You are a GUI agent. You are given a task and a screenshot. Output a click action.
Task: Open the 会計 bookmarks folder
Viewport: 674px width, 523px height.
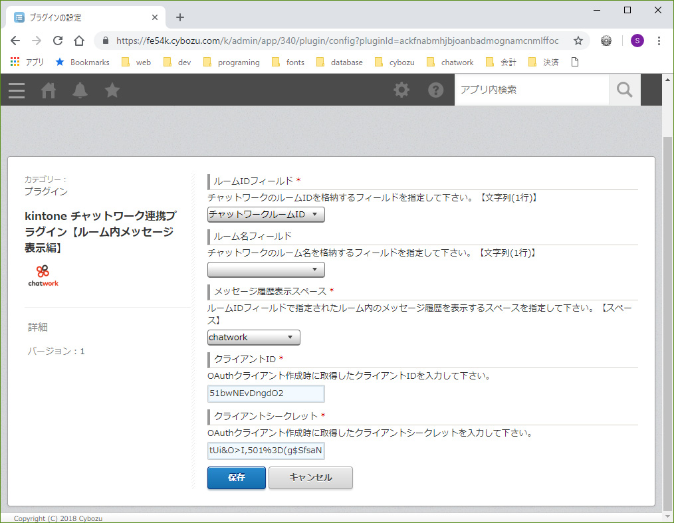pyautogui.click(x=501, y=62)
